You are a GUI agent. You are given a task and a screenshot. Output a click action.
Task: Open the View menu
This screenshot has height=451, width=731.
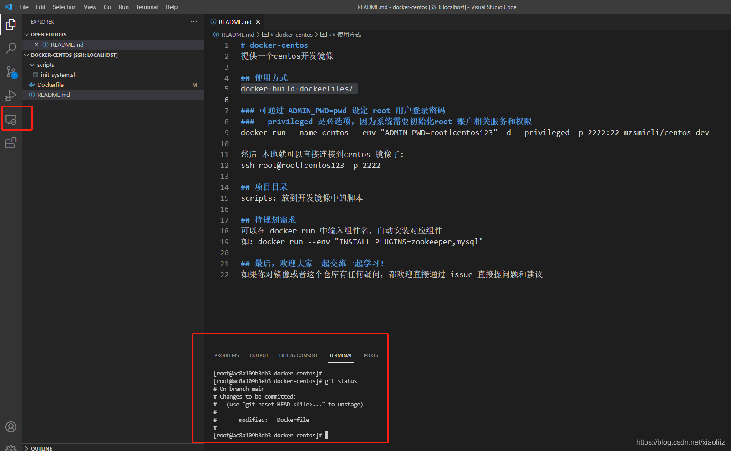(90, 7)
